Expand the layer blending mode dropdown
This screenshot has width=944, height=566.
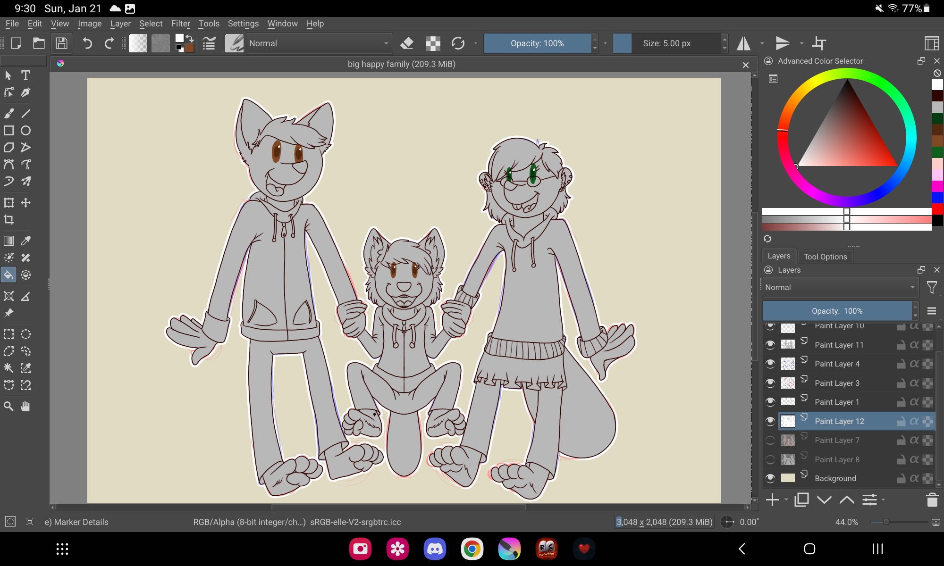[840, 287]
